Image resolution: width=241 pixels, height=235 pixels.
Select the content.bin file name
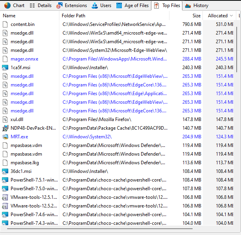(22, 24)
